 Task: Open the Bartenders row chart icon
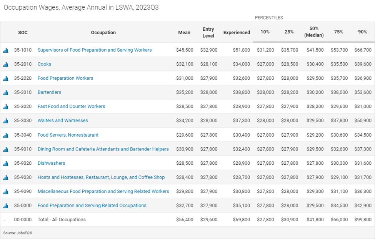[x=6, y=93]
